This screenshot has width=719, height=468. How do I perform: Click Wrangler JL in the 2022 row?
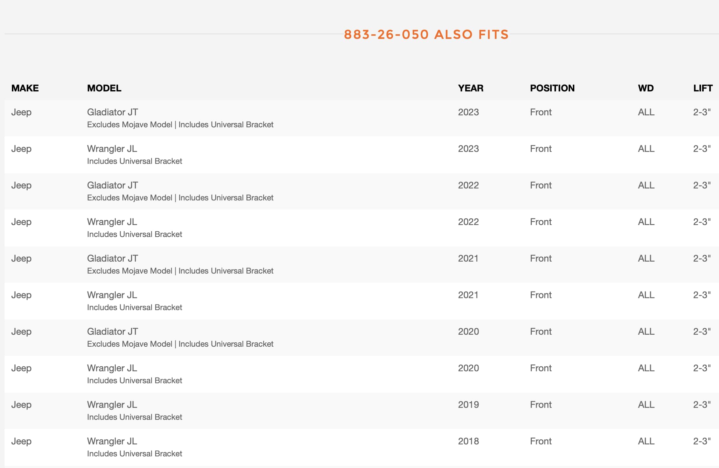(x=112, y=222)
